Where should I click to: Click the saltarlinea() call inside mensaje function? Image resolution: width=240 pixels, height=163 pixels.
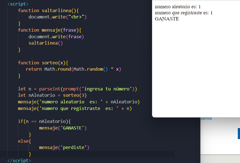tap(46, 43)
